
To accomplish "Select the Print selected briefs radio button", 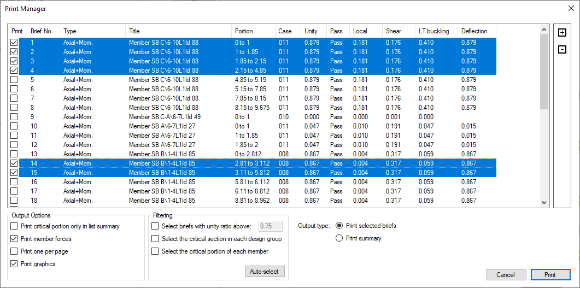I will pyautogui.click(x=339, y=226).
